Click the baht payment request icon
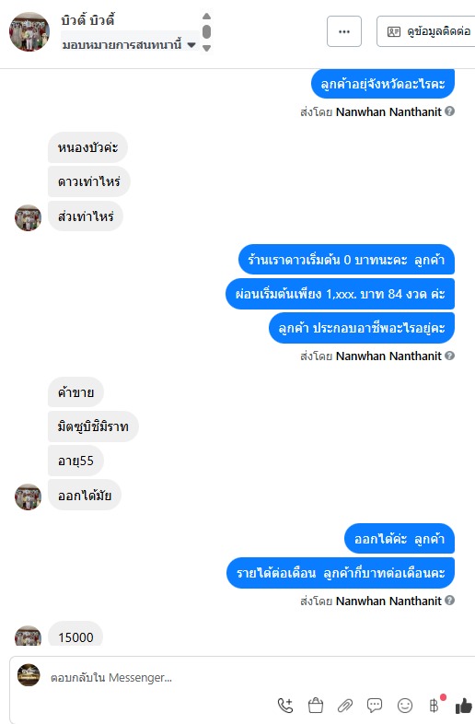Viewport: 475px width, 724px height. [x=434, y=705]
